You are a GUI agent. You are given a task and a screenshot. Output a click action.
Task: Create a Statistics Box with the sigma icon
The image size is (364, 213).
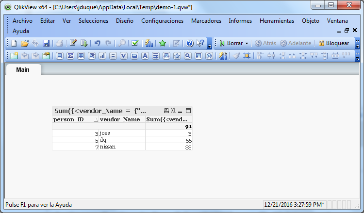tap(70, 56)
